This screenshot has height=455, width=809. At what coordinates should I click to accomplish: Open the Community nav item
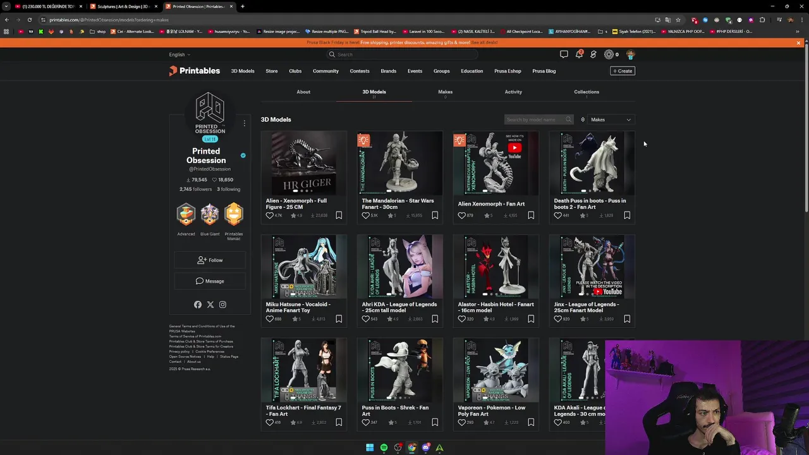pyautogui.click(x=325, y=71)
